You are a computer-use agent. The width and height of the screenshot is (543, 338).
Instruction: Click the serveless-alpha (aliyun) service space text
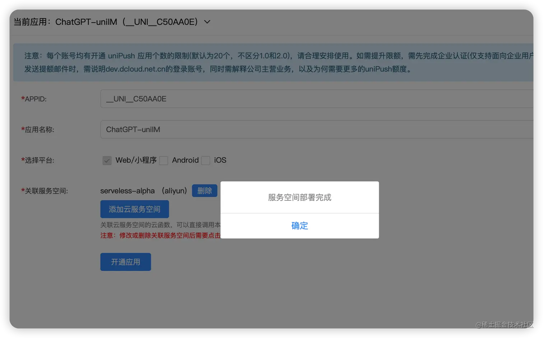pos(144,191)
